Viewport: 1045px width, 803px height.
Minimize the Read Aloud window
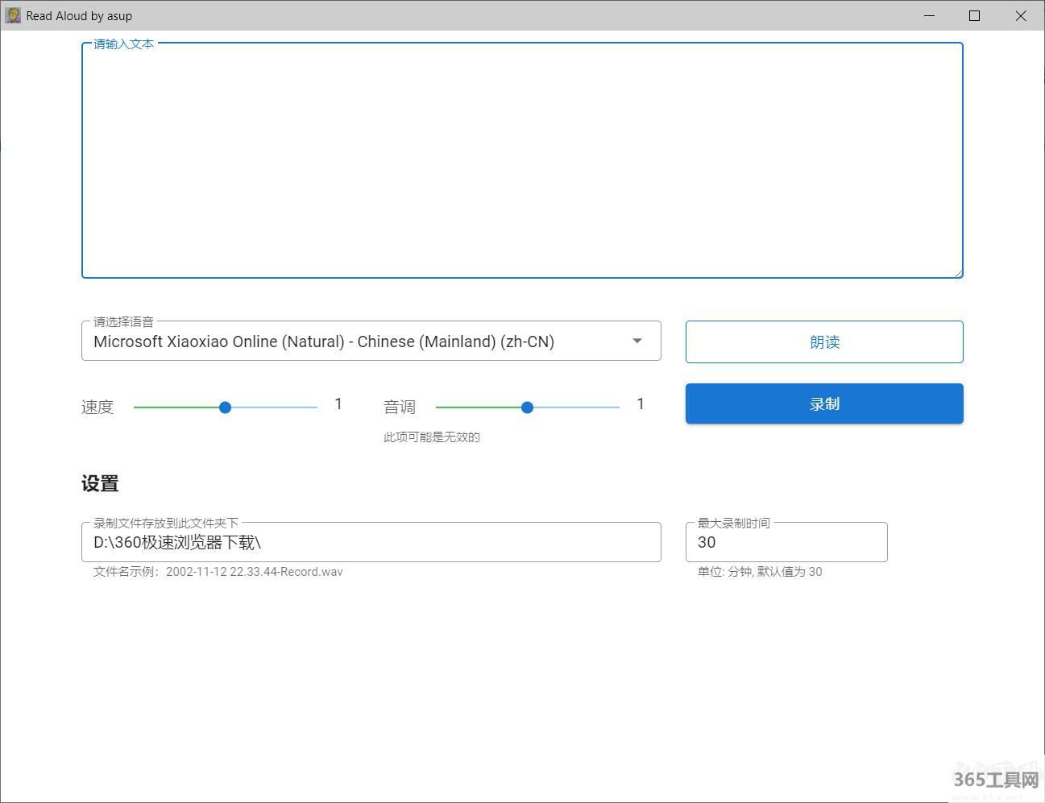pos(929,15)
